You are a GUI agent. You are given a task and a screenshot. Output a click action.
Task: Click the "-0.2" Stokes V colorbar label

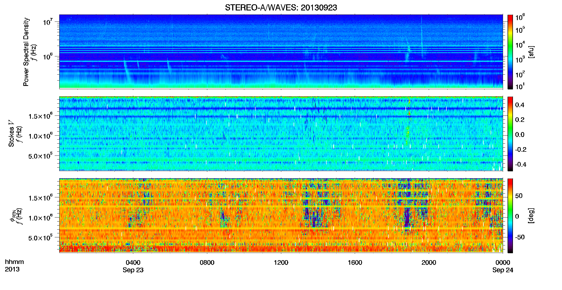point(521,149)
